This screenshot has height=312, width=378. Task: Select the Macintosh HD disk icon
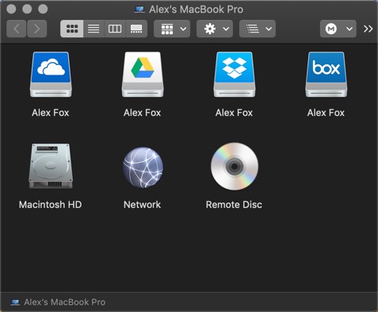click(x=51, y=166)
